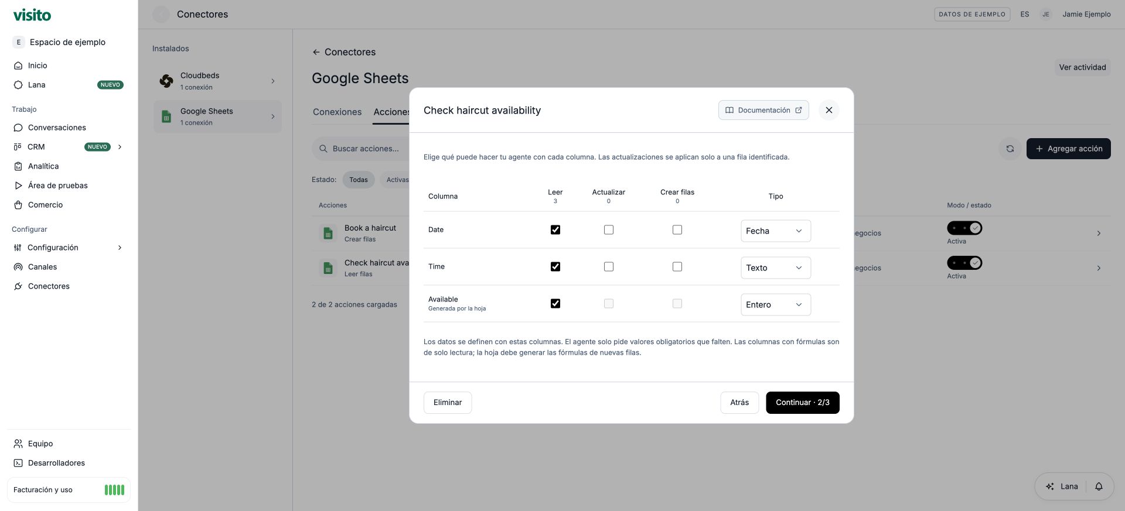Open Tipo dropdown for Available
This screenshot has height=511, width=1125.
[x=776, y=304]
